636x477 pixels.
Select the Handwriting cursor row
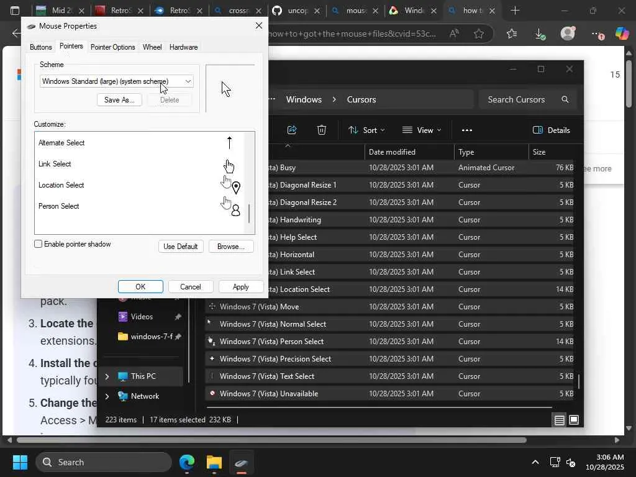tap(422, 220)
